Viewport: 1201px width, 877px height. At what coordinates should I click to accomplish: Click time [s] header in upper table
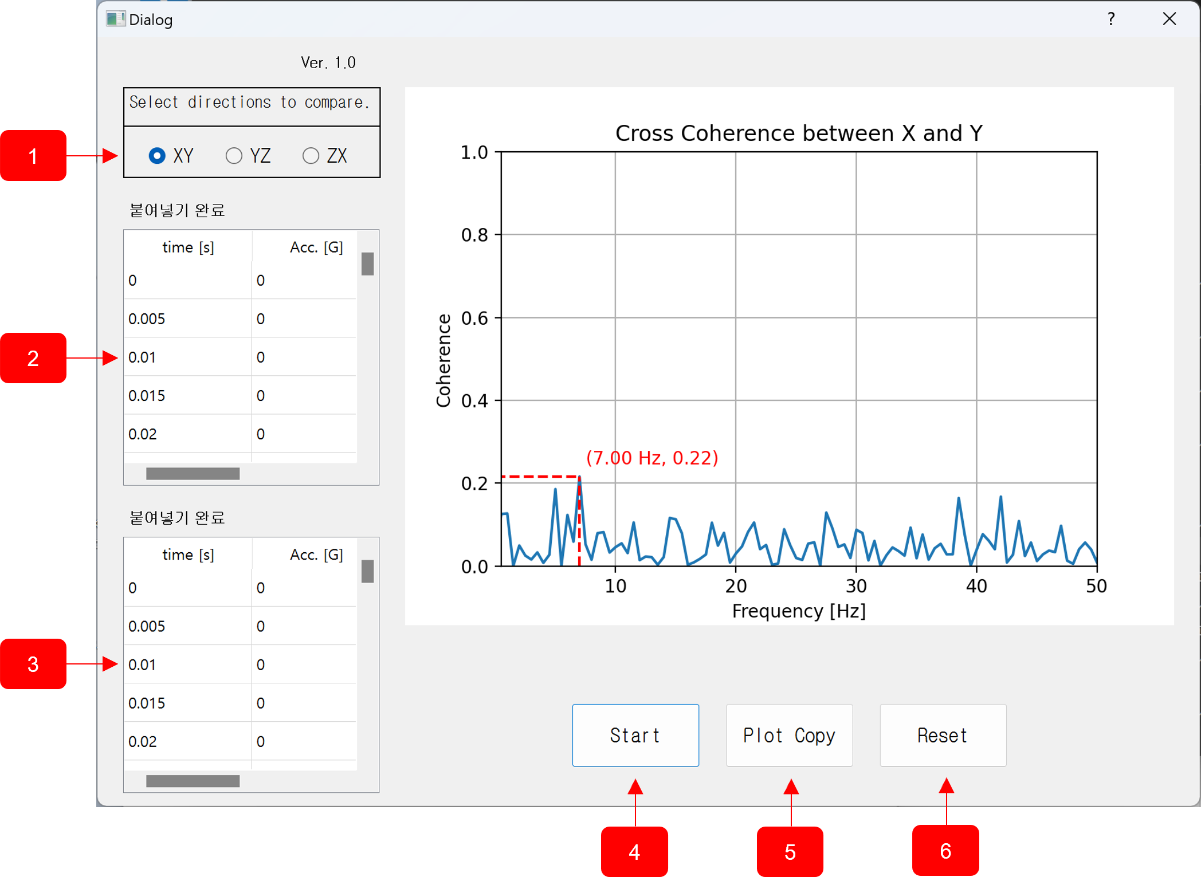coord(188,247)
